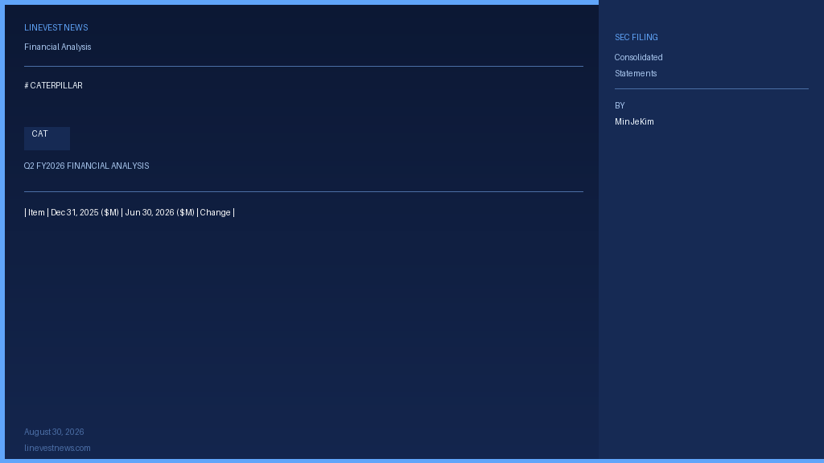Select the Financial Analysis subtitle
Screen dimensions: 824x463
[x=58, y=47]
